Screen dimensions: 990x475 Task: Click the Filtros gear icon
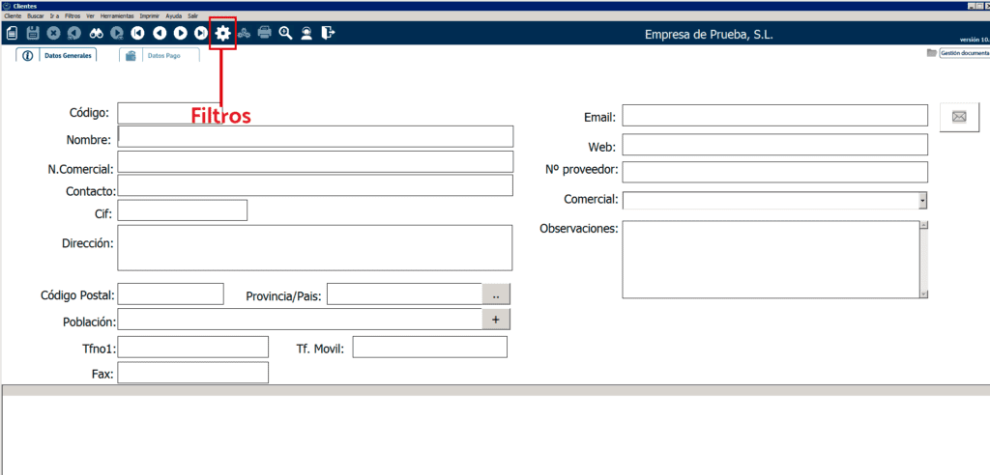pos(222,33)
